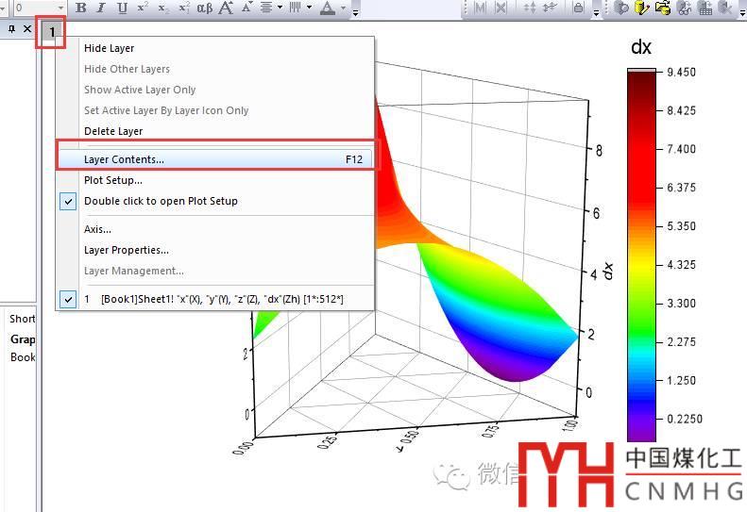
Task: Click the 5.350 color scale label
Action: pos(681,226)
